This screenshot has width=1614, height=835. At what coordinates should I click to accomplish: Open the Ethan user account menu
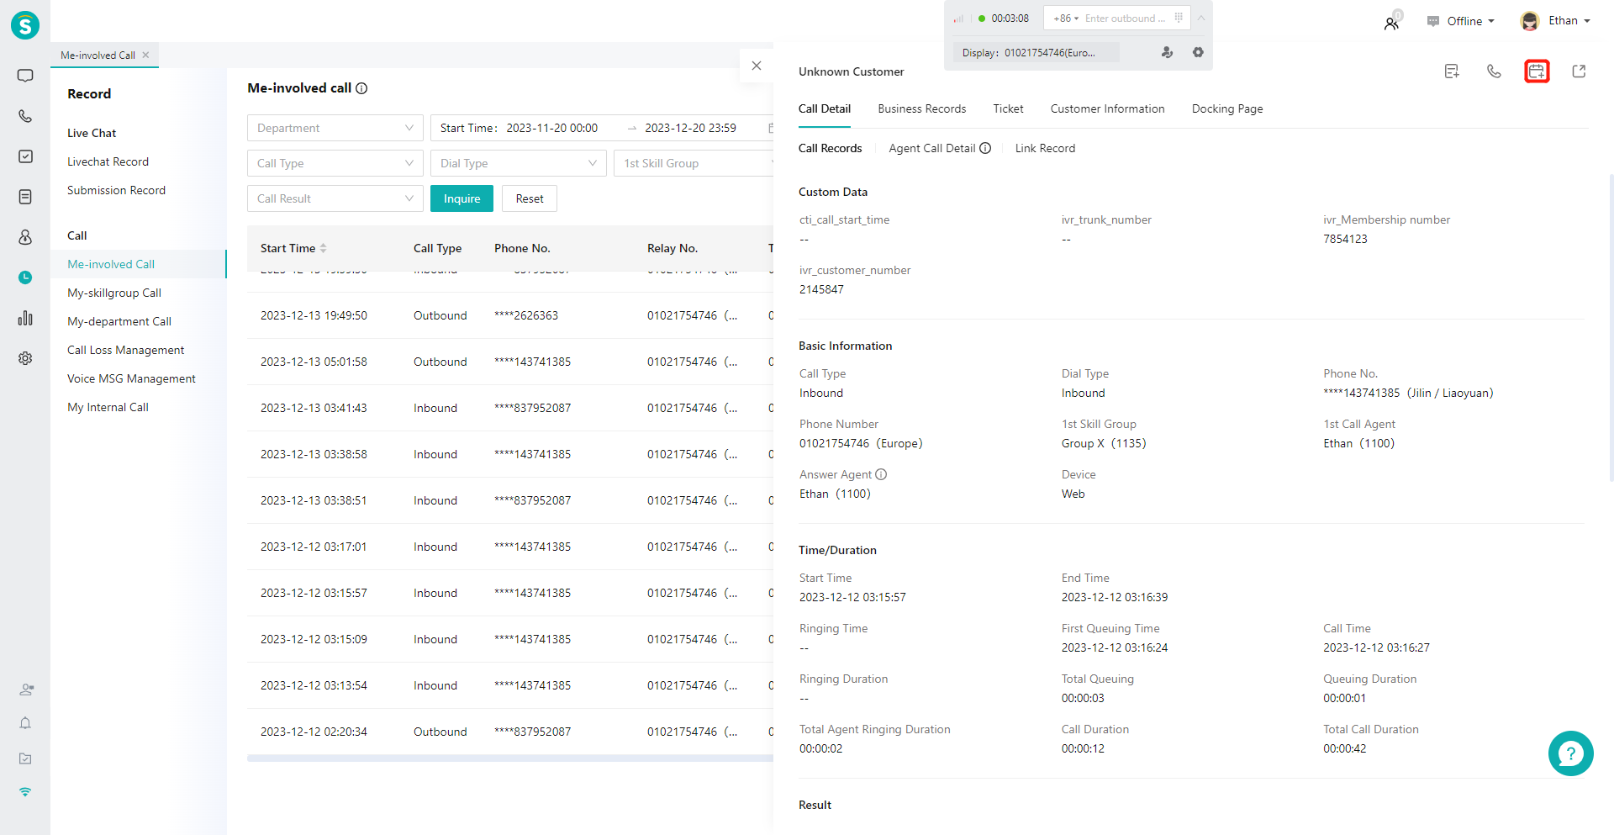pos(1555,21)
